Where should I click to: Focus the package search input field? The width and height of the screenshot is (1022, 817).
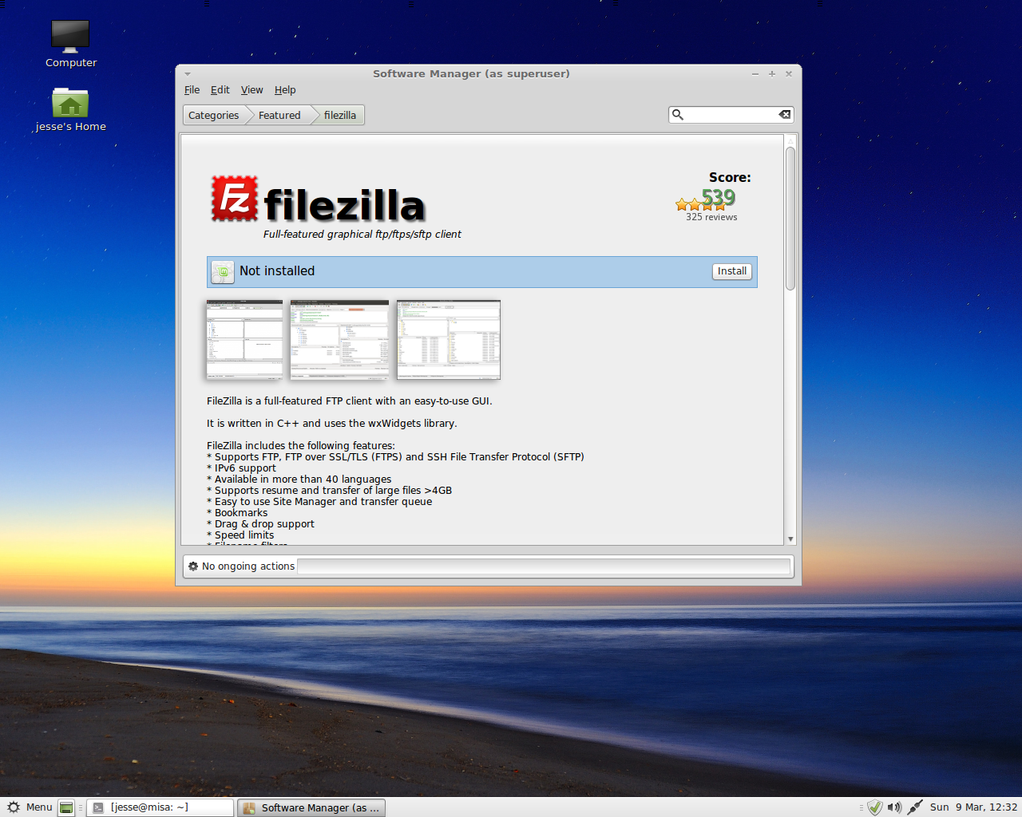pos(731,115)
